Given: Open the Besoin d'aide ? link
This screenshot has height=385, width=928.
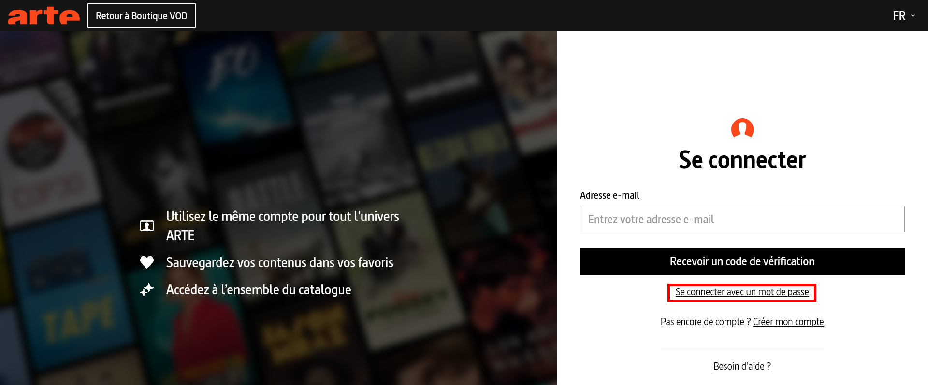Looking at the screenshot, I should point(742,366).
